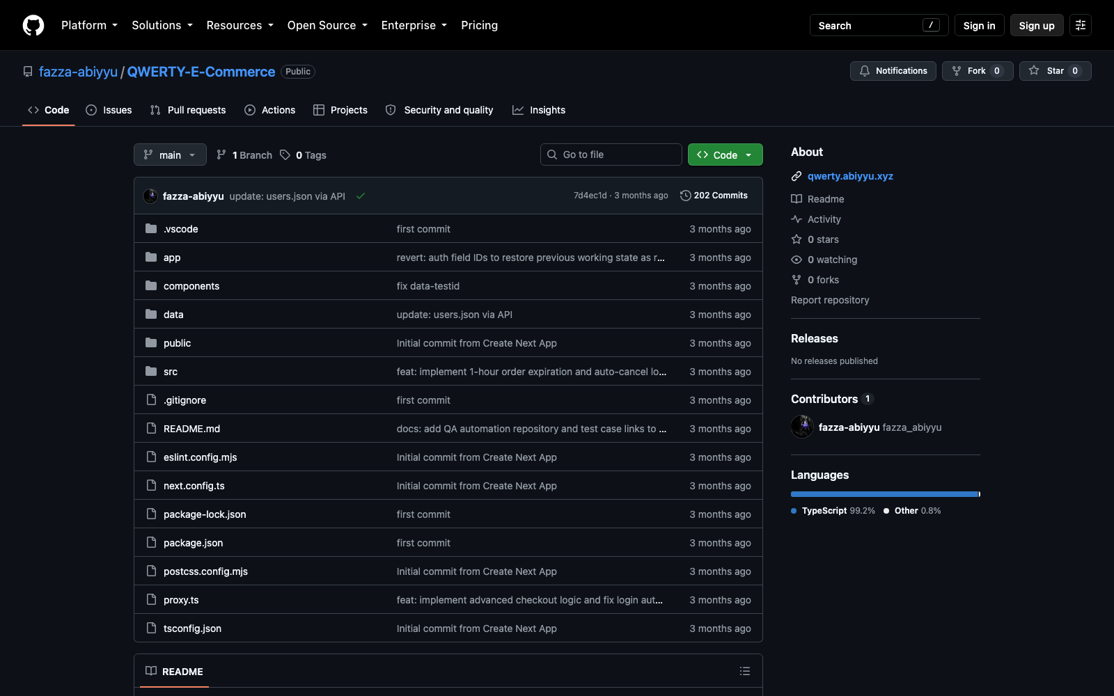Open the qwerty.abiyyu.xyz website link
The height and width of the screenshot is (696, 1114).
[x=850, y=176]
